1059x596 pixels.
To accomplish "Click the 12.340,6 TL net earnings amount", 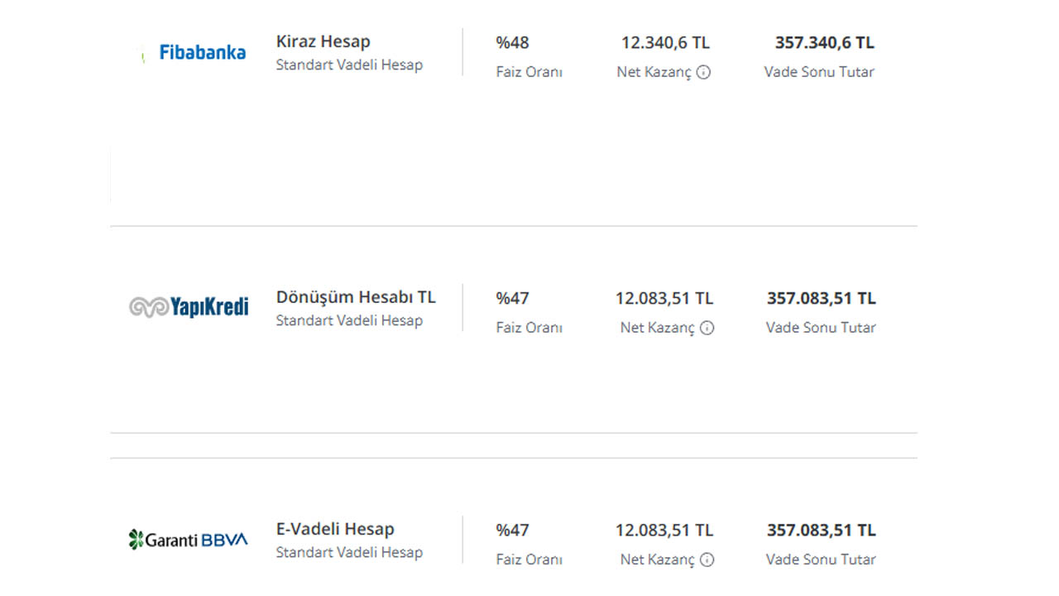I will 665,42.
